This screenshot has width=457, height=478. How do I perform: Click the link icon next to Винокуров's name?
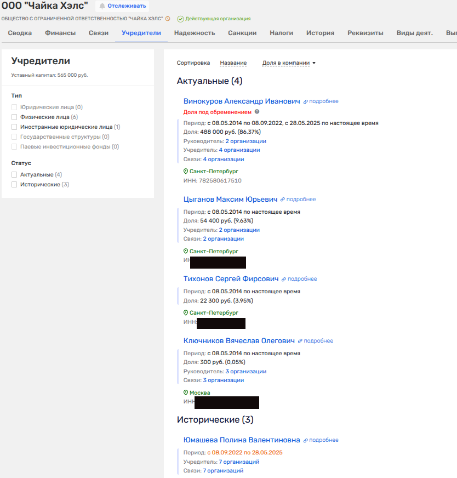pyautogui.click(x=306, y=101)
